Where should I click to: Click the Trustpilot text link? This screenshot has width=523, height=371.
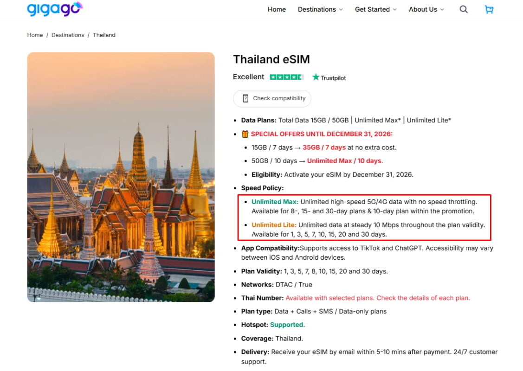pos(333,78)
